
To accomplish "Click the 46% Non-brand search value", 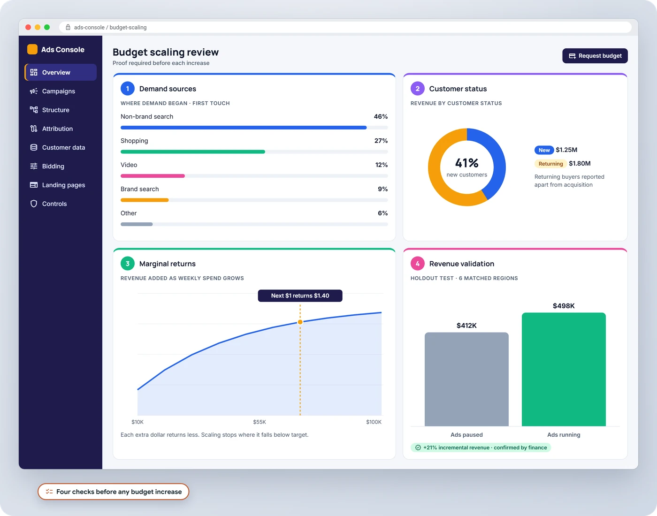I will point(381,117).
